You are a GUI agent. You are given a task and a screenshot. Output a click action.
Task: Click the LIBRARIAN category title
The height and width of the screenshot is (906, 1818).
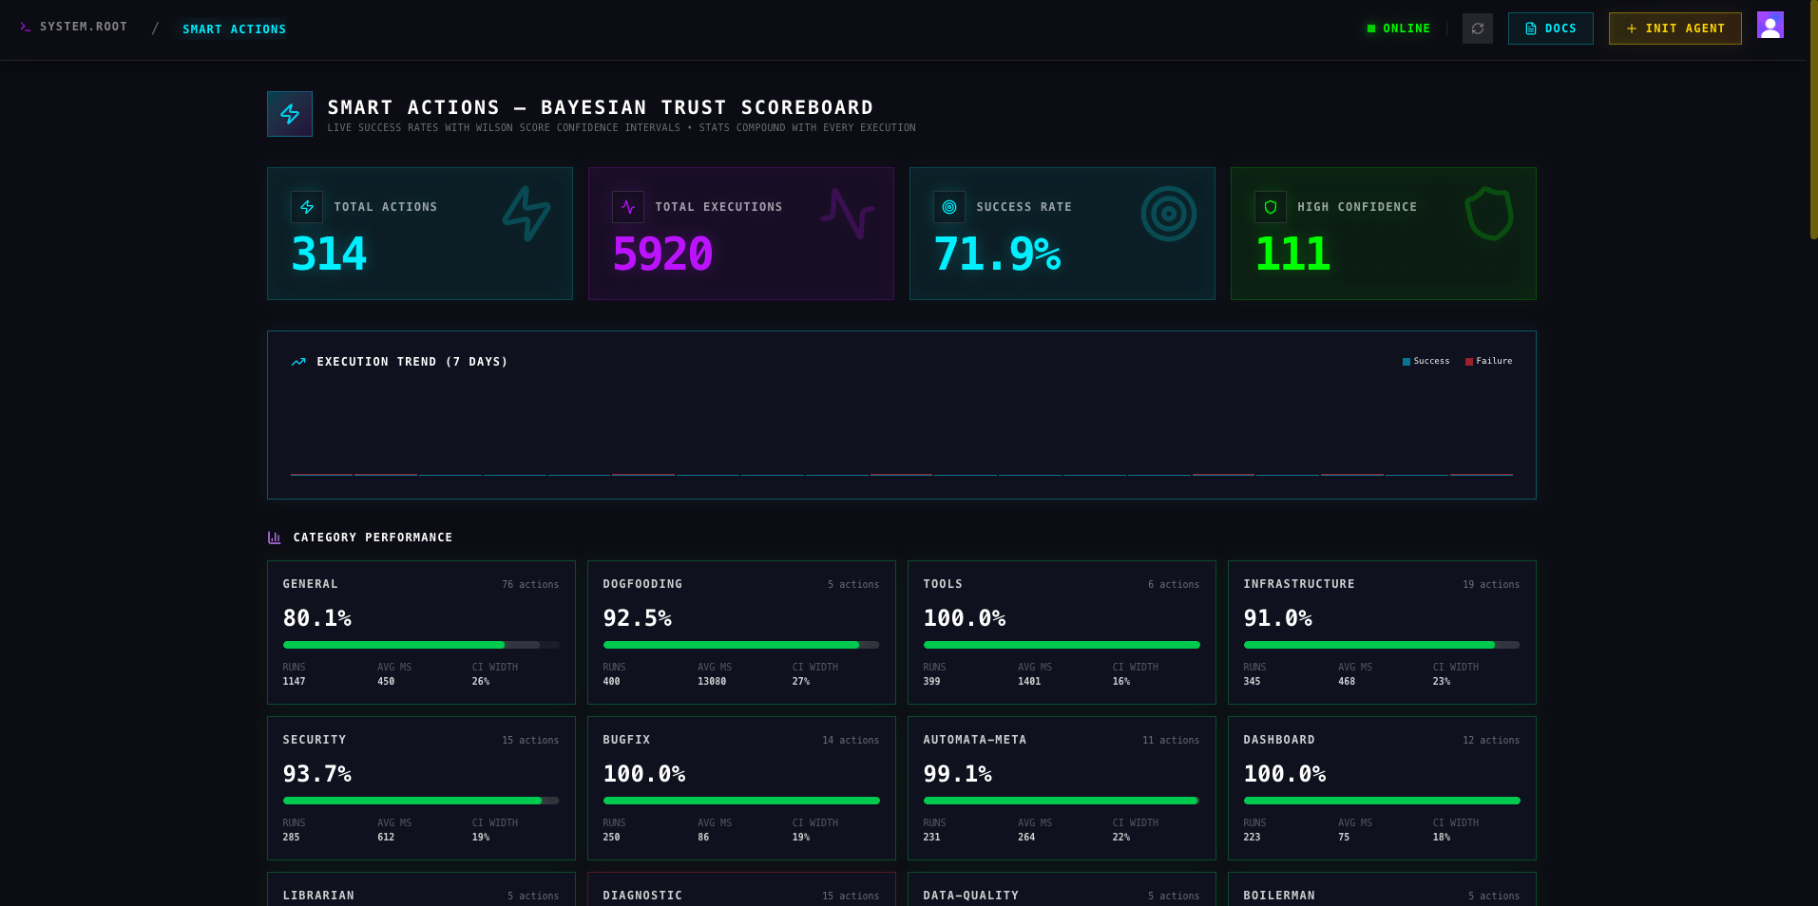[x=318, y=896]
